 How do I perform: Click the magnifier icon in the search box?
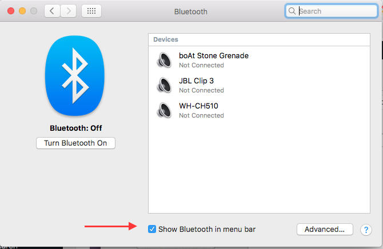click(x=292, y=11)
